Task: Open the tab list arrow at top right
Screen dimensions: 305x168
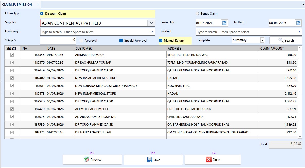Action: tap(303, 4)
